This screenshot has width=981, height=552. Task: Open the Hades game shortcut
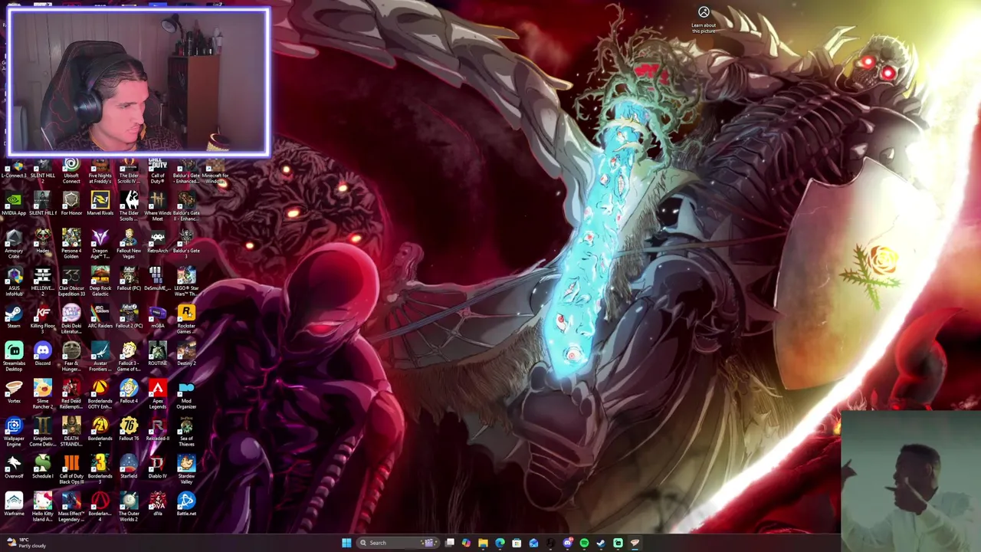pos(42,242)
